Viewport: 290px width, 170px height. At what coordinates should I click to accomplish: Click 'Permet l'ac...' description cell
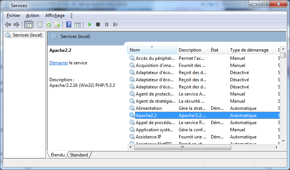[x=192, y=58]
